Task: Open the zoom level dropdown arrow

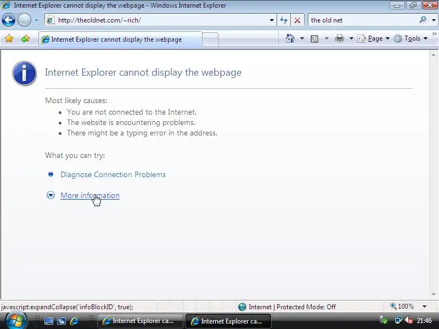Action: (425, 307)
